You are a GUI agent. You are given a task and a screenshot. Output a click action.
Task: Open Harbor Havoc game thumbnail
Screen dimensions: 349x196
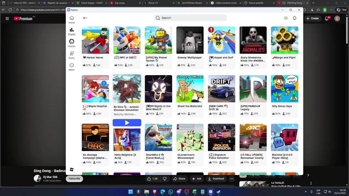point(95,40)
